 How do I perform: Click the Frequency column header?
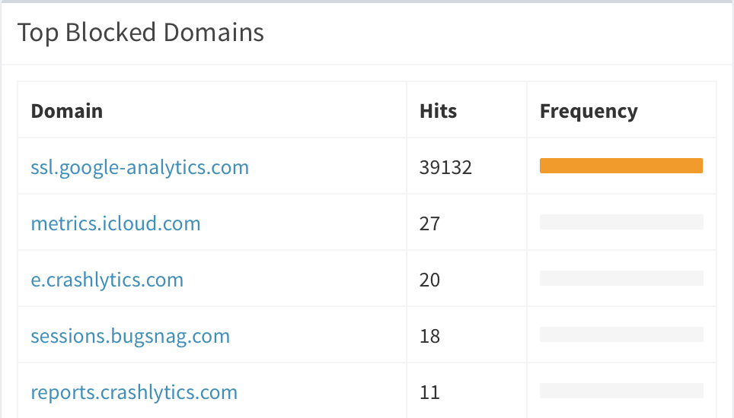(x=589, y=112)
